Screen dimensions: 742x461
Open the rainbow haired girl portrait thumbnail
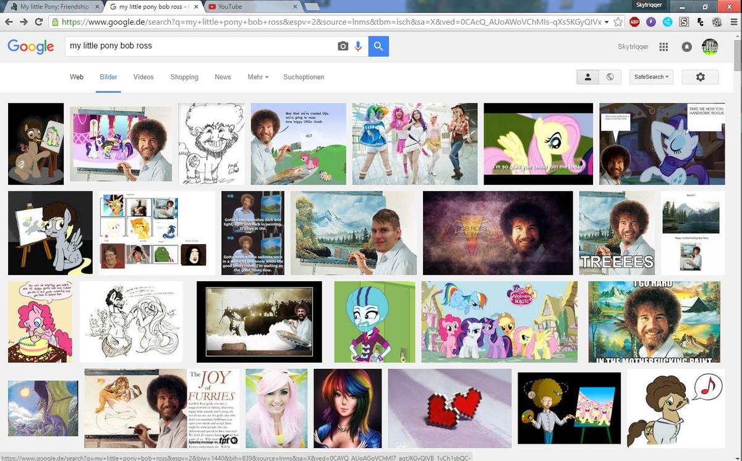click(348, 408)
